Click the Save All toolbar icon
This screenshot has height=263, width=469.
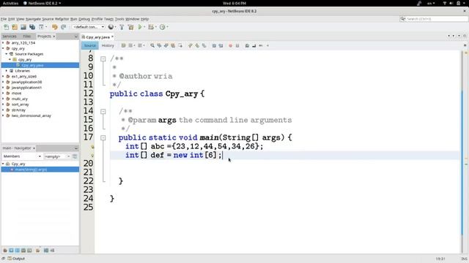[32, 27]
